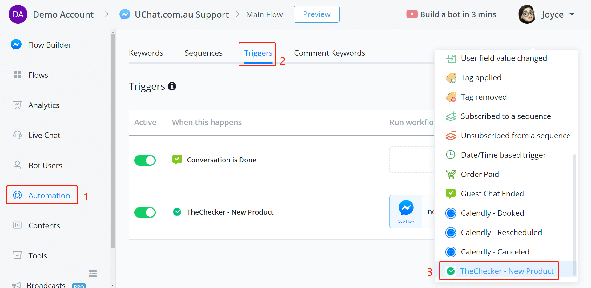The image size is (591, 288).
Task: Open the Comment Keywords tab
Action: tap(329, 53)
